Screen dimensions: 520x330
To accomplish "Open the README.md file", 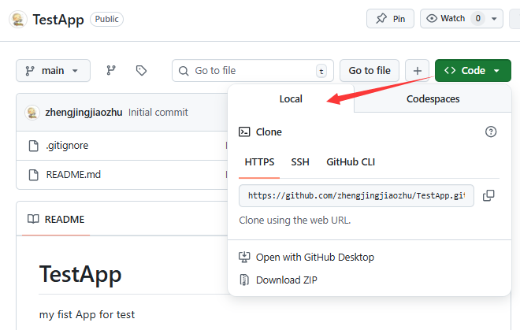I will [x=73, y=175].
